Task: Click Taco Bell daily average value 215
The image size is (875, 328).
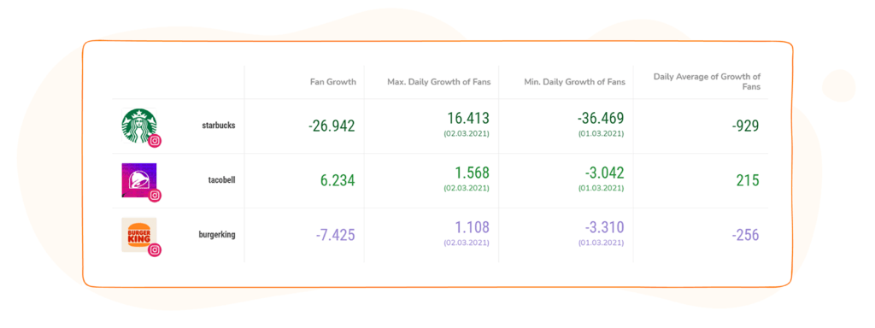Action: [747, 181]
